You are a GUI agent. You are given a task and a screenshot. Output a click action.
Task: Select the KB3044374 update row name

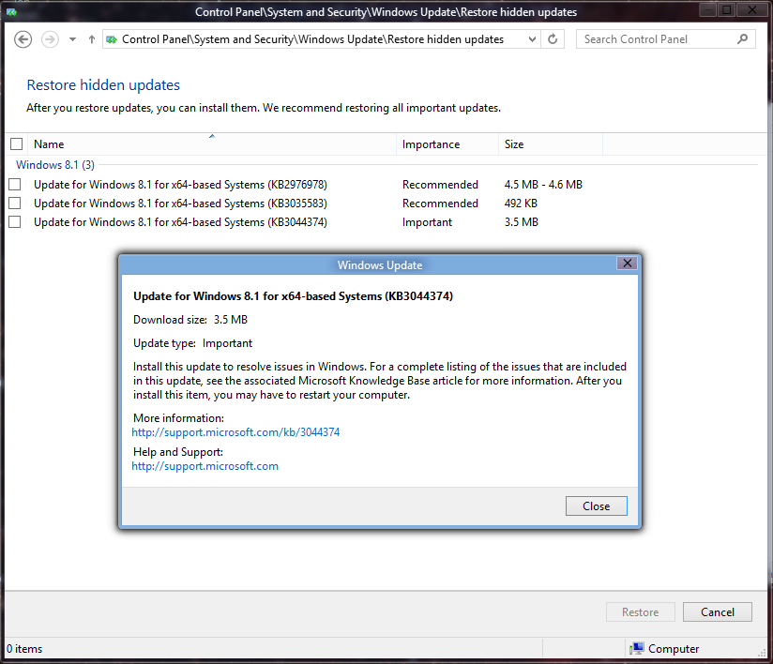[180, 222]
